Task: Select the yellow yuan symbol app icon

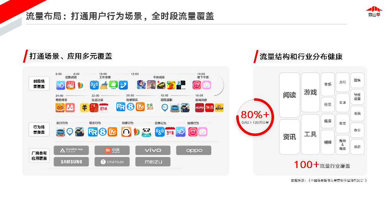Action: (x=85, y=108)
